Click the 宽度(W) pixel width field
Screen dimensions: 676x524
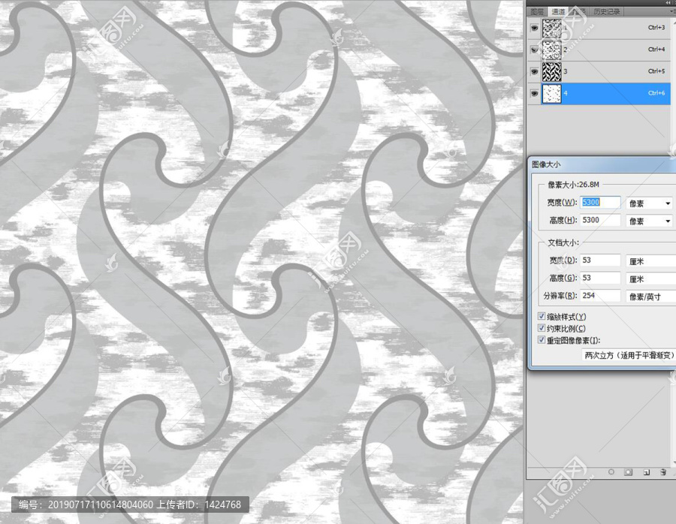pyautogui.click(x=600, y=202)
